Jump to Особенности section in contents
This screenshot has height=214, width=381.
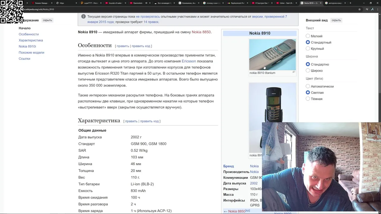pyautogui.click(x=29, y=34)
